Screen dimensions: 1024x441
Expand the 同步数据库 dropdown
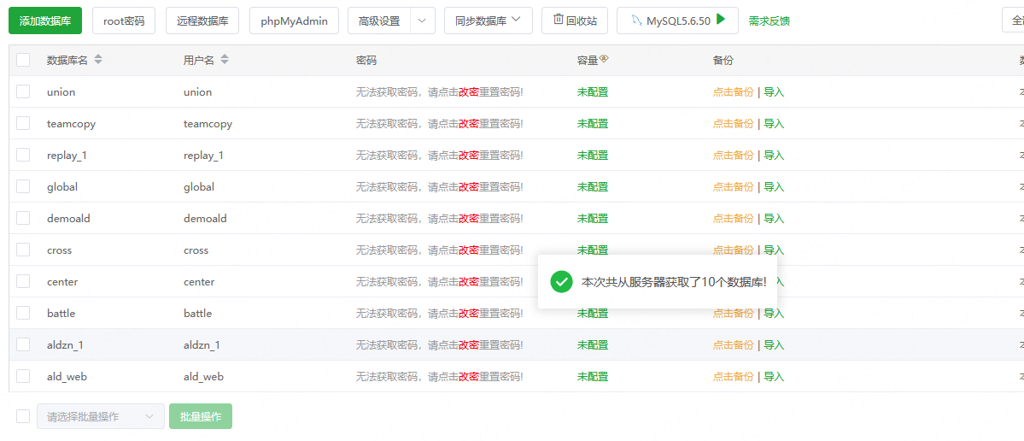click(x=489, y=21)
